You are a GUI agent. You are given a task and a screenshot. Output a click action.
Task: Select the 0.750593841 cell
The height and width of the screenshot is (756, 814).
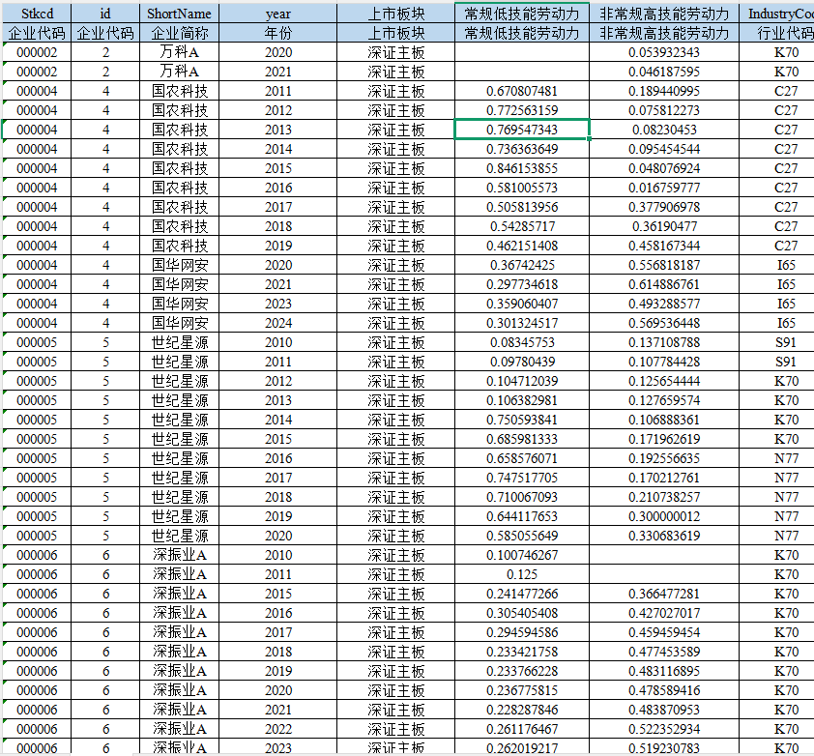tap(522, 420)
